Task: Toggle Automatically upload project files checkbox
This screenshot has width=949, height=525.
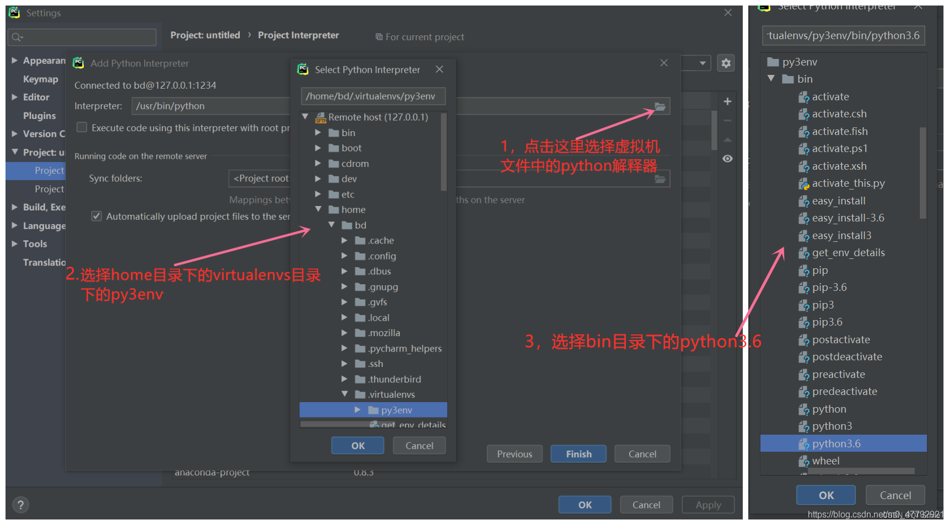Action: (x=96, y=216)
